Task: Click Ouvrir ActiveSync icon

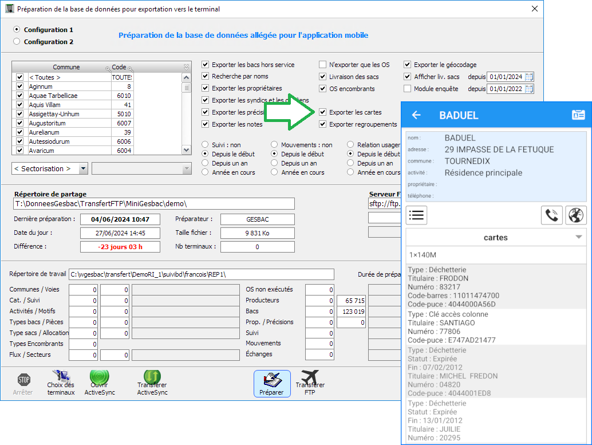Action: (98, 378)
